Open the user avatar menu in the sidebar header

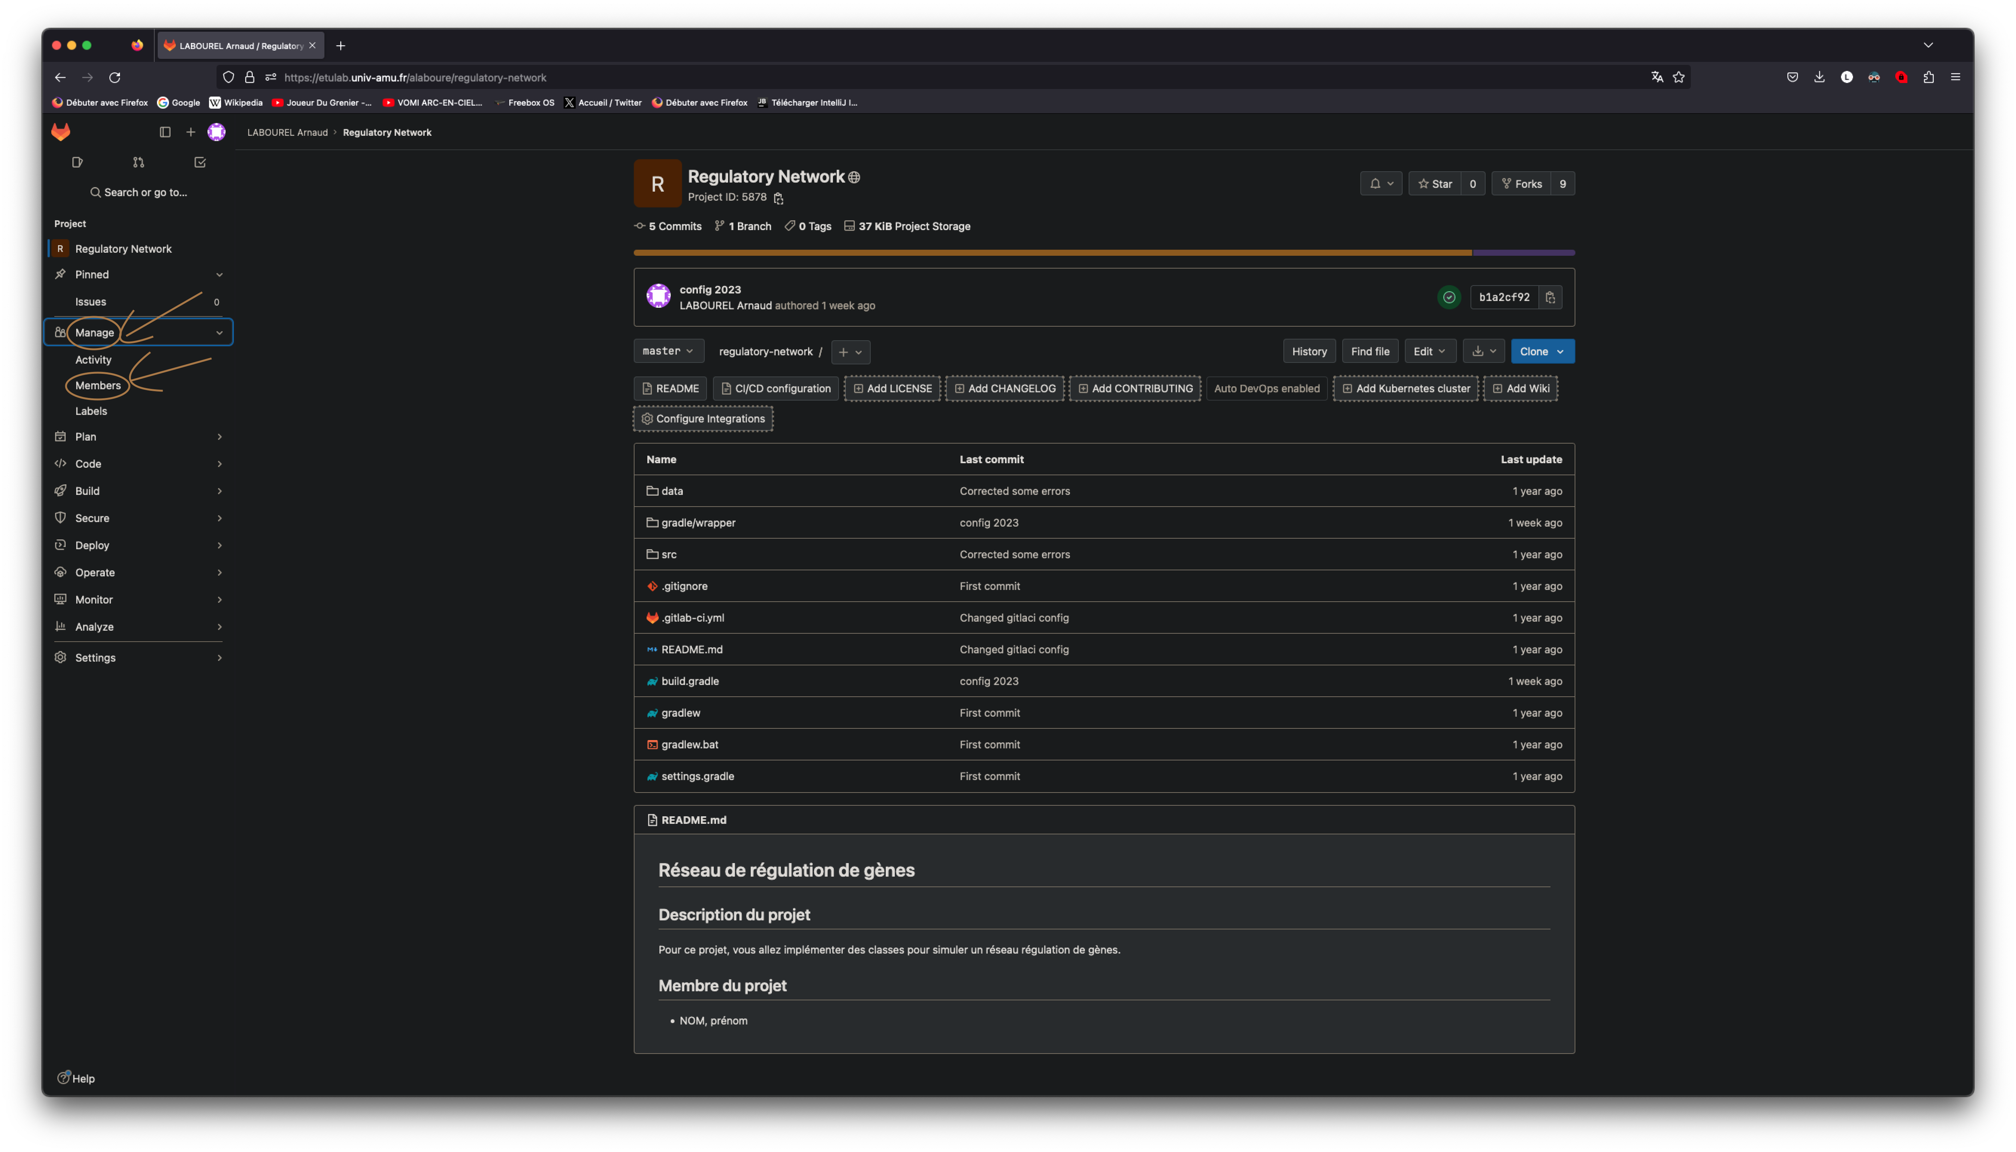tap(216, 132)
